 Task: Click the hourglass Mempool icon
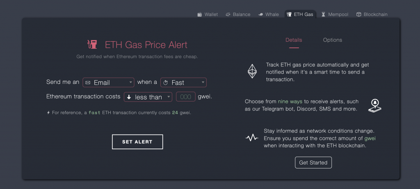(x=323, y=14)
